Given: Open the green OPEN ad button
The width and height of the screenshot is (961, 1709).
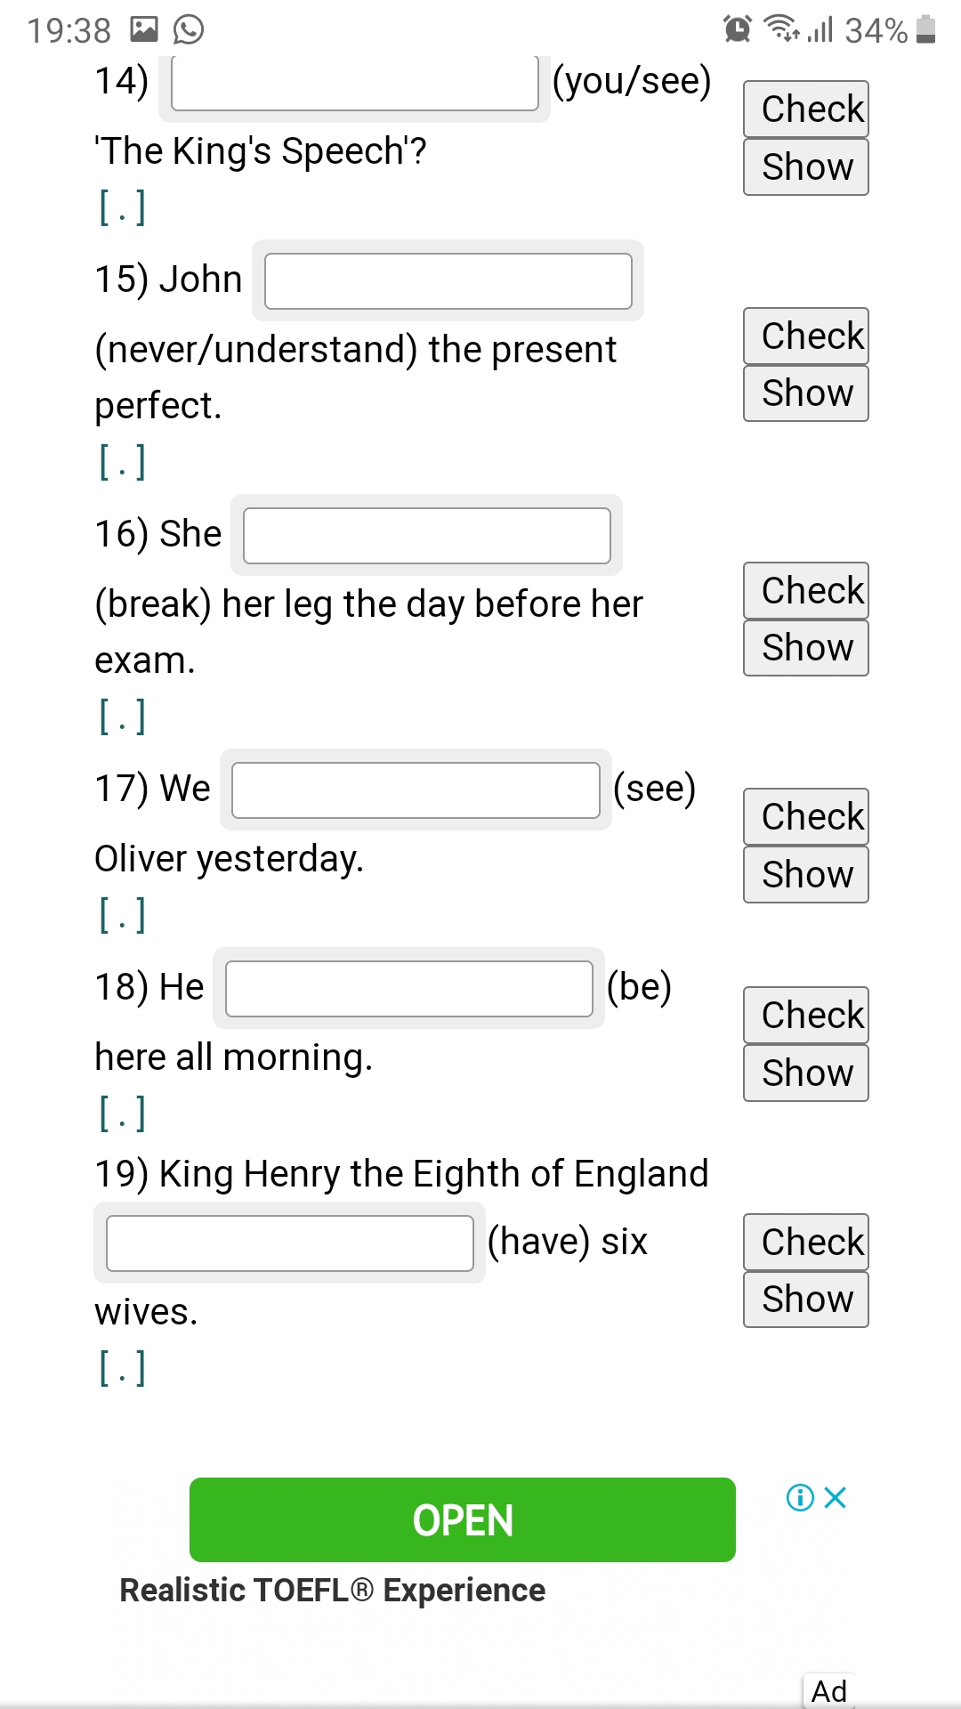Looking at the screenshot, I should click(x=463, y=1519).
